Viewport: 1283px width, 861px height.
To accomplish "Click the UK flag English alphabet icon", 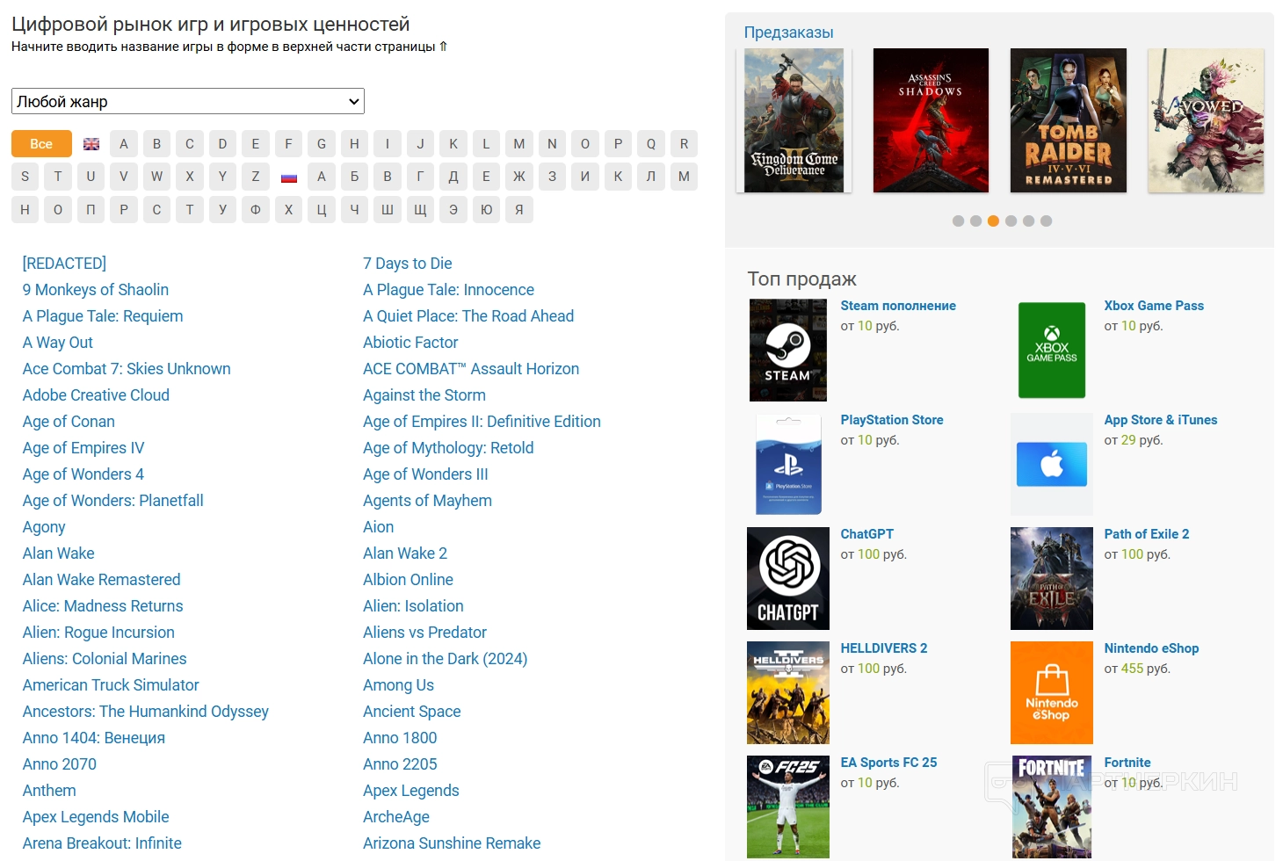I will pyautogui.click(x=91, y=144).
